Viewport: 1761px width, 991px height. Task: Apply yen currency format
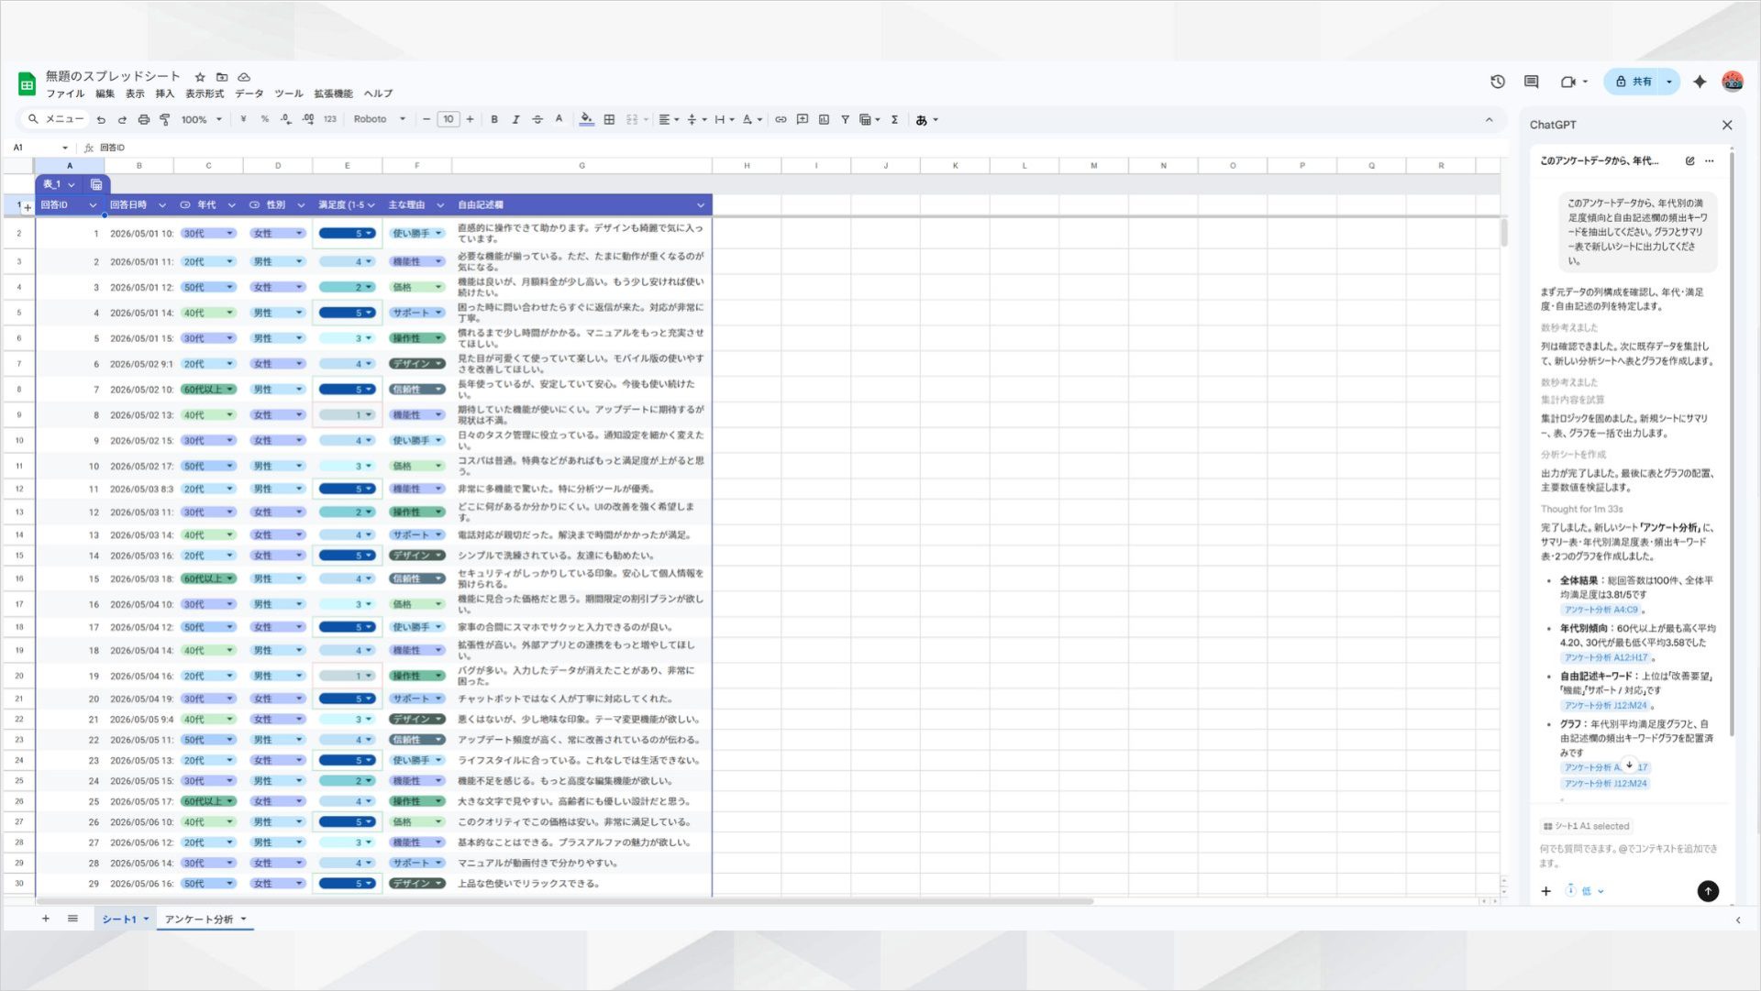(x=243, y=119)
